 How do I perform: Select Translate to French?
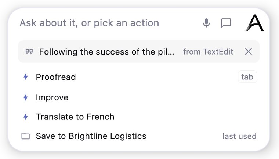pyautogui.click(x=139, y=117)
